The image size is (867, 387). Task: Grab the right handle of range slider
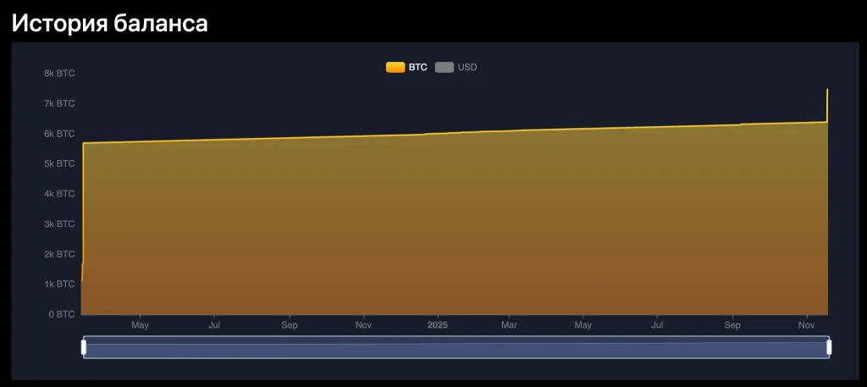pos(829,347)
